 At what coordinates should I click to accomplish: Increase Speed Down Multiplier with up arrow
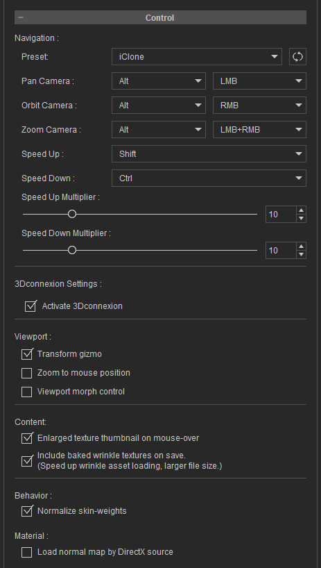[x=301, y=246]
